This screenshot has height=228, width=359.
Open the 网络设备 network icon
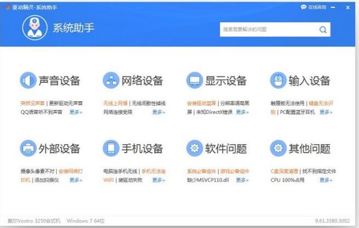(x=111, y=80)
